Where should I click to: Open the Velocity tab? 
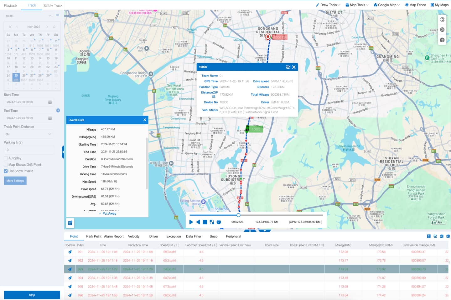click(x=134, y=237)
